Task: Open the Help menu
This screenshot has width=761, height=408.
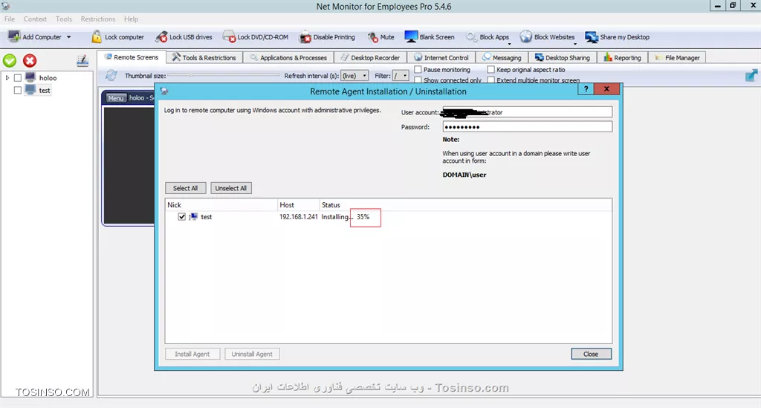Action: point(131,19)
